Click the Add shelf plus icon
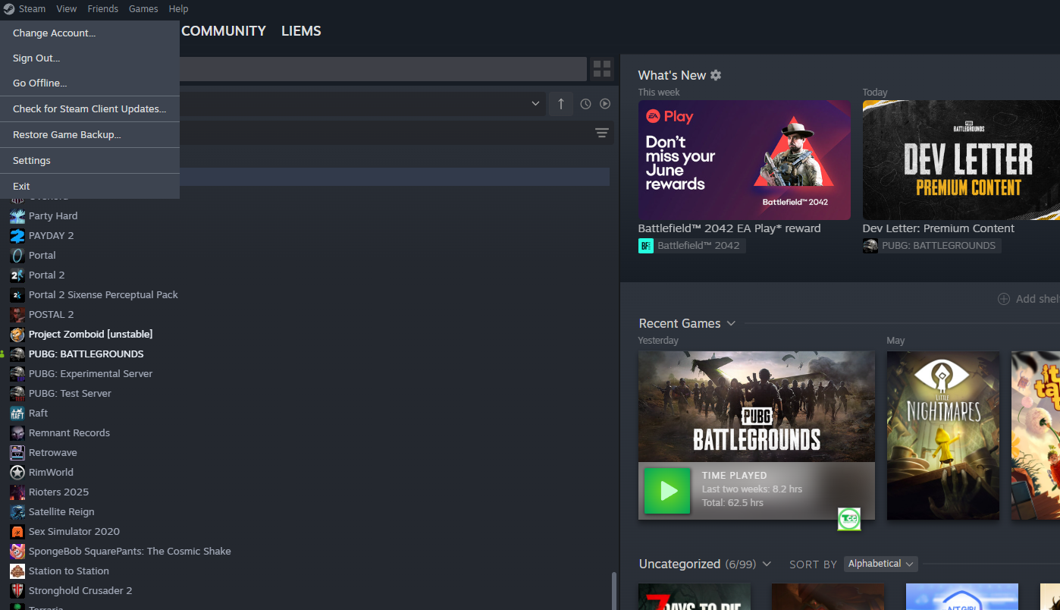Image resolution: width=1060 pixels, height=610 pixels. 1003,299
